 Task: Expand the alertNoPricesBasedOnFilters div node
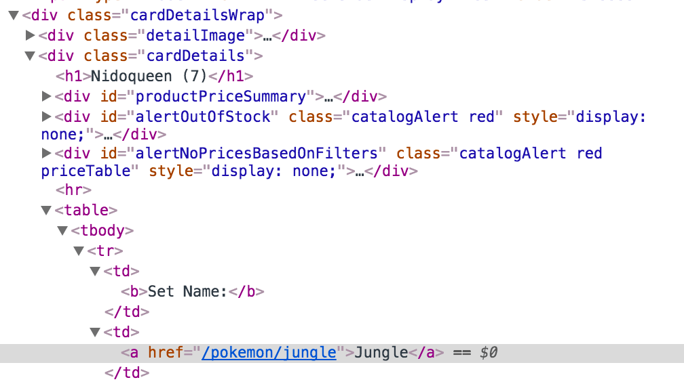click(46, 153)
